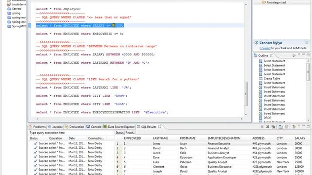Image resolution: width=312 pixels, height=175 pixels.
Task: Click the EMPLOYEEDESIGNATION column header
Action: pos(224,138)
